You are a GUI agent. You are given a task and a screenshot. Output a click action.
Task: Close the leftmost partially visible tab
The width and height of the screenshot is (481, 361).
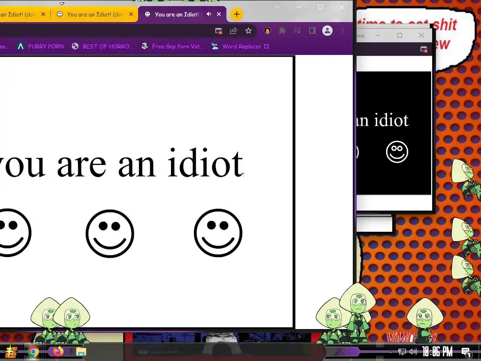tap(43, 14)
